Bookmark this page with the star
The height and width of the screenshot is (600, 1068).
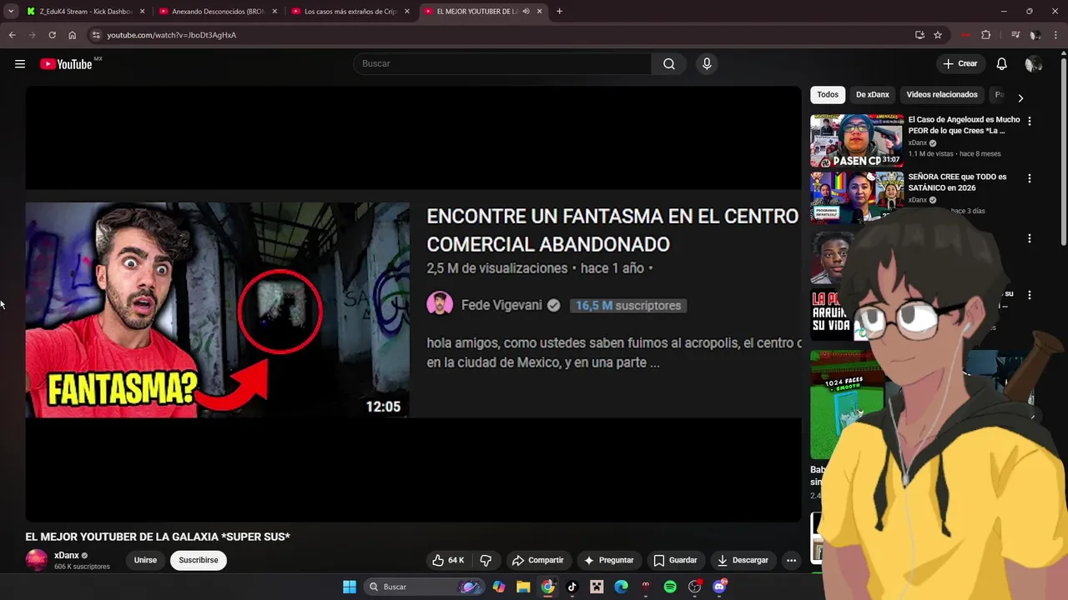click(938, 35)
